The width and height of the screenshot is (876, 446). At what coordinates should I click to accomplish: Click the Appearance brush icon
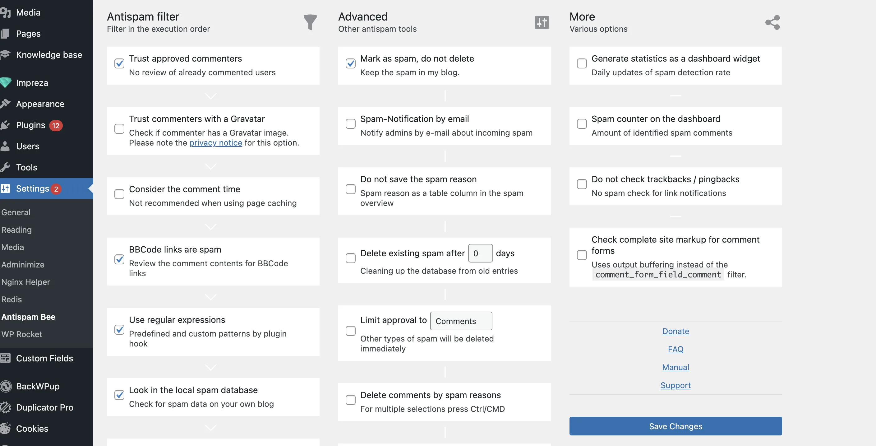(x=6, y=104)
